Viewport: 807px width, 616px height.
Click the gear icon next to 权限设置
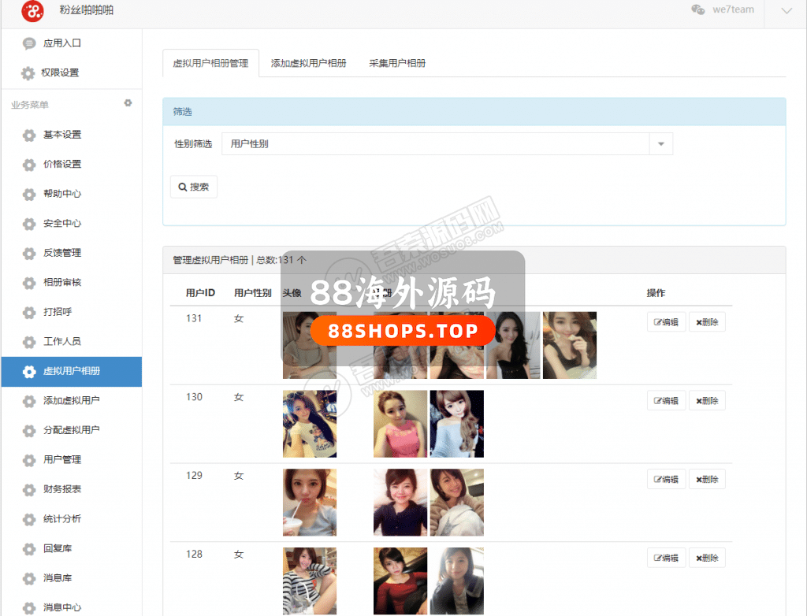click(x=28, y=73)
